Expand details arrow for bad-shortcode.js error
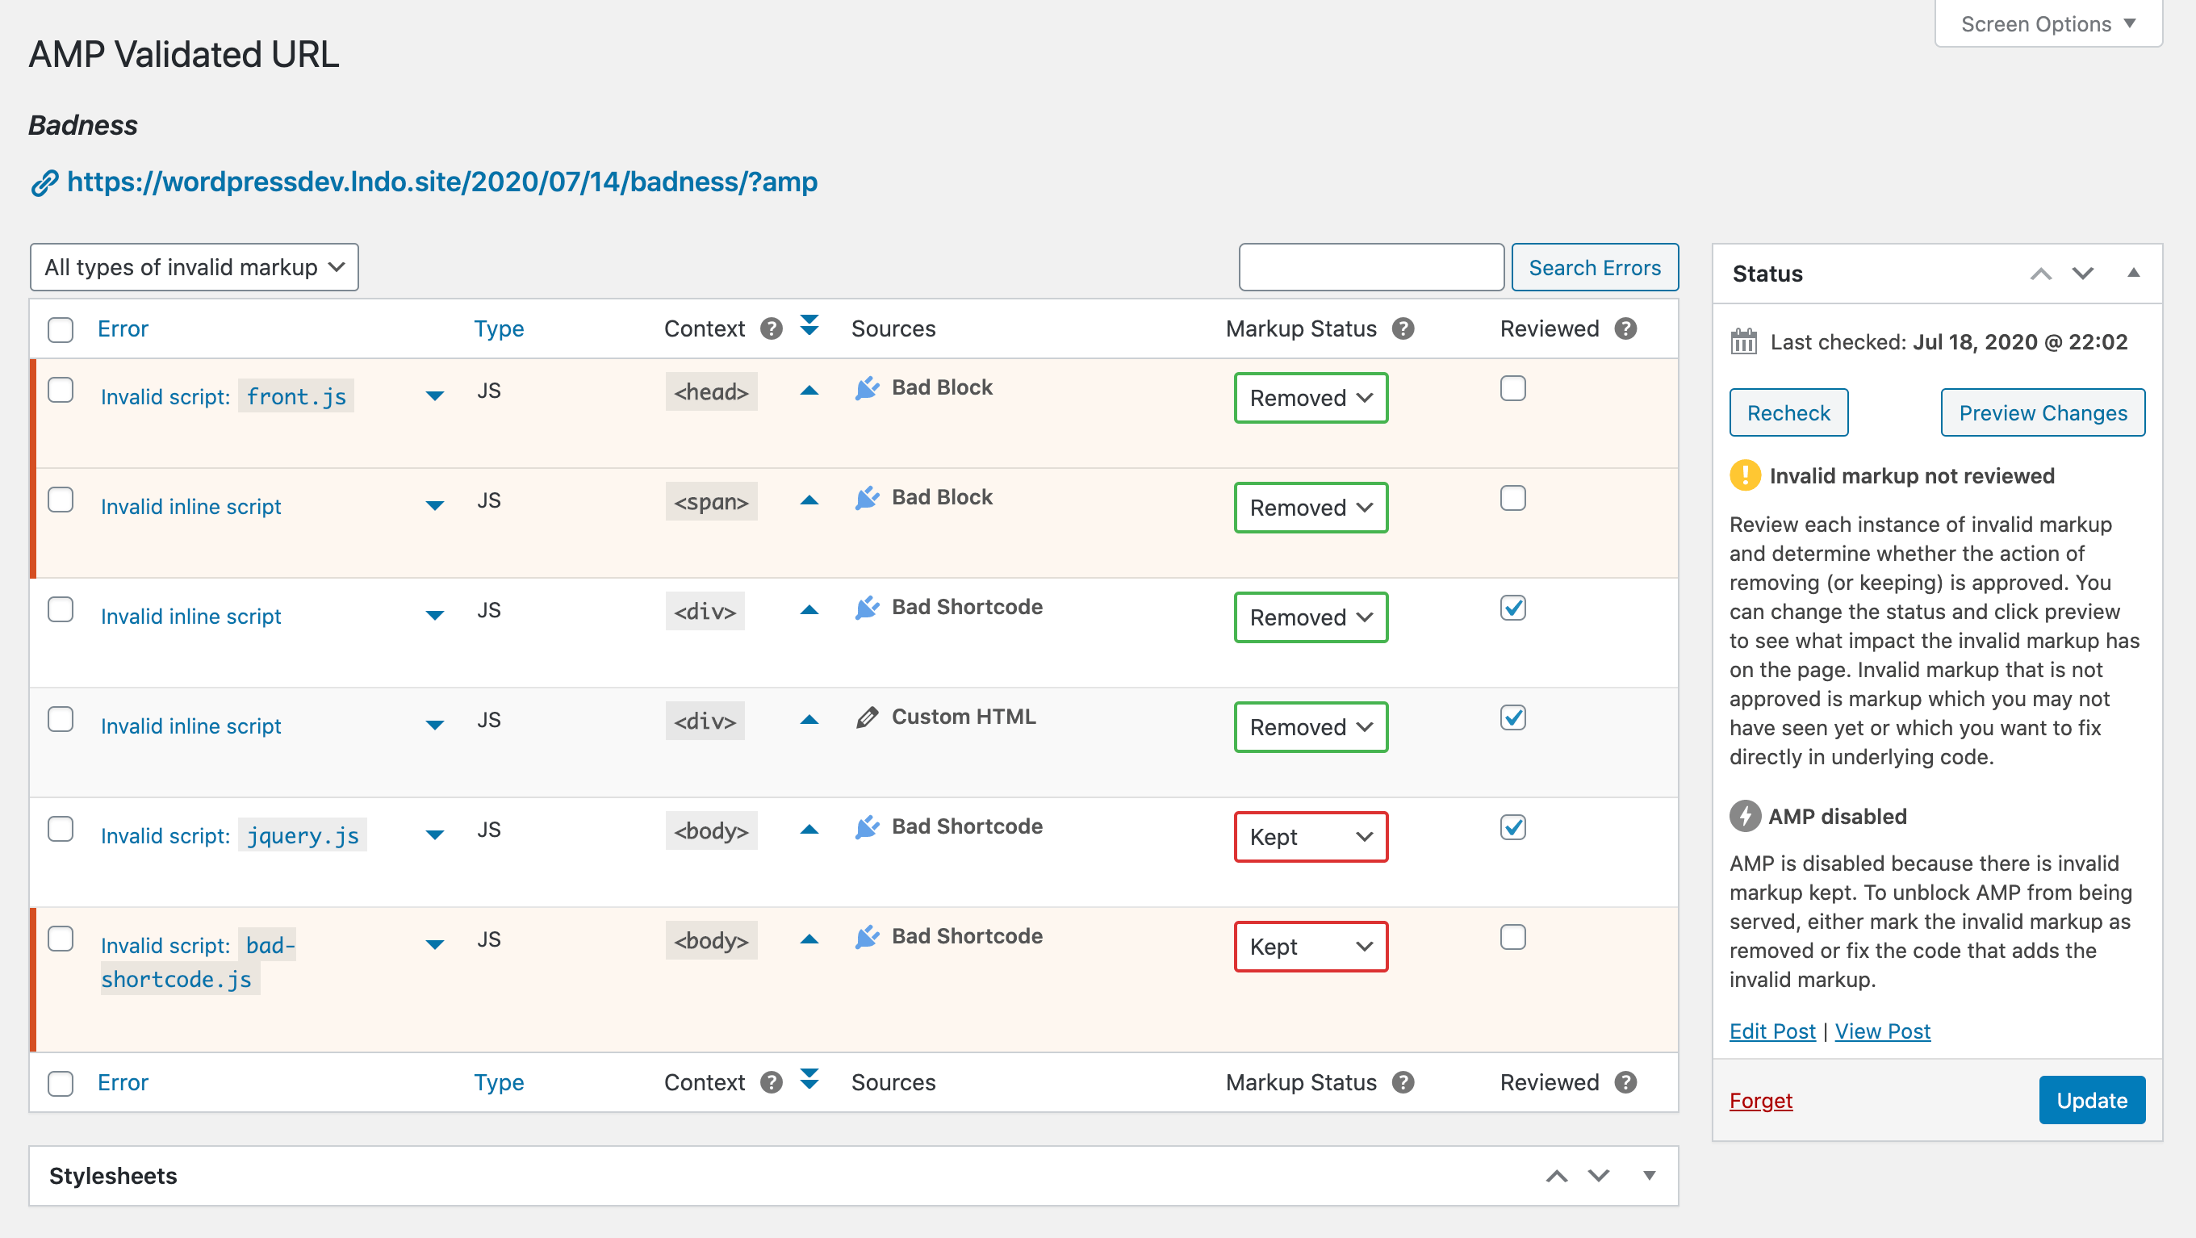2196x1238 pixels. (435, 944)
